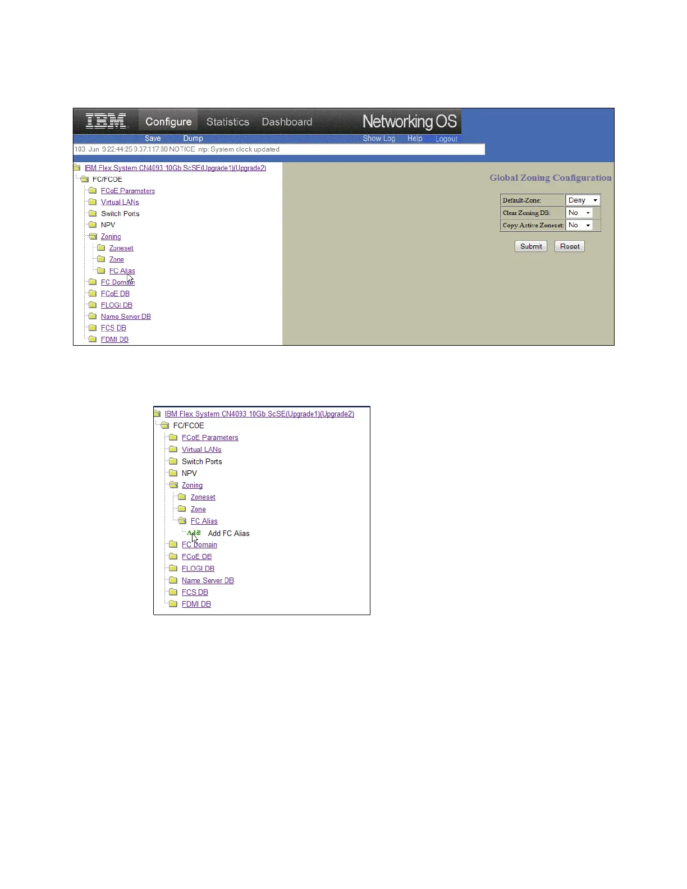Click the FC/FCOE folder icon in upper tree

pos(85,179)
